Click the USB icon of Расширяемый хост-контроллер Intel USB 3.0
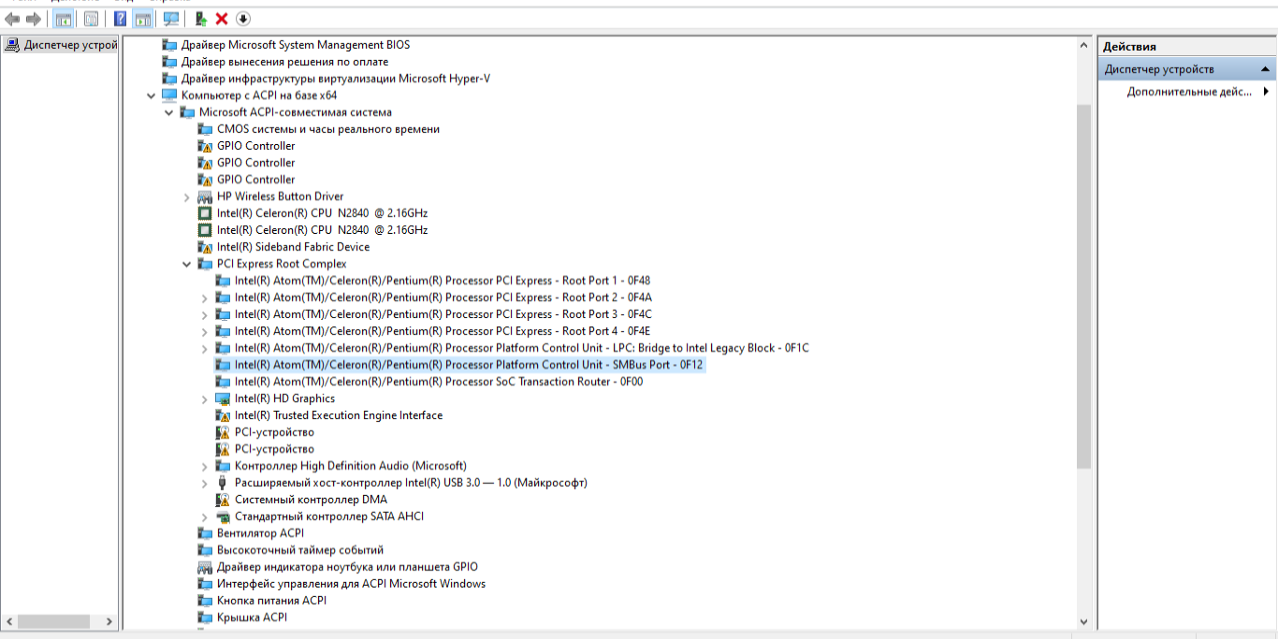Image resolution: width=1278 pixels, height=639 pixels. [223, 483]
